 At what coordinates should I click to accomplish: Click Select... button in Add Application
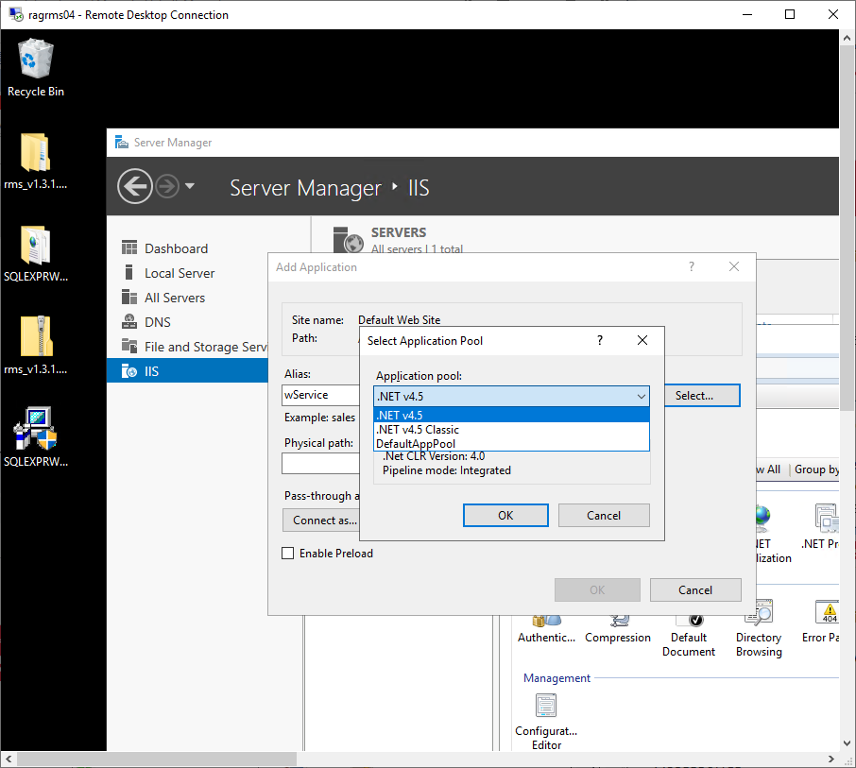(x=702, y=395)
